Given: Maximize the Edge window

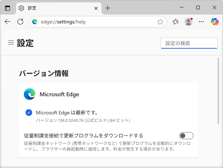Looking at the screenshot, I should [x=198, y=7].
